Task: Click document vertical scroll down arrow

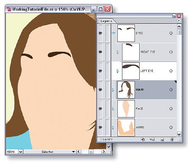Action: [108, 147]
